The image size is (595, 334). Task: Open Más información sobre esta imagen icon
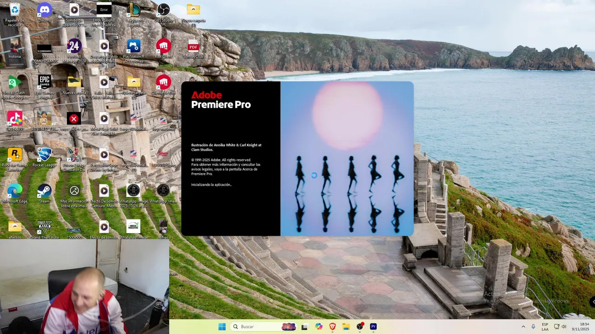(74, 196)
